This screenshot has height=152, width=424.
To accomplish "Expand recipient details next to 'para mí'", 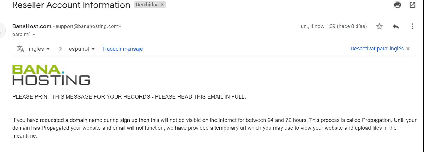I will click(x=34, y=35).
